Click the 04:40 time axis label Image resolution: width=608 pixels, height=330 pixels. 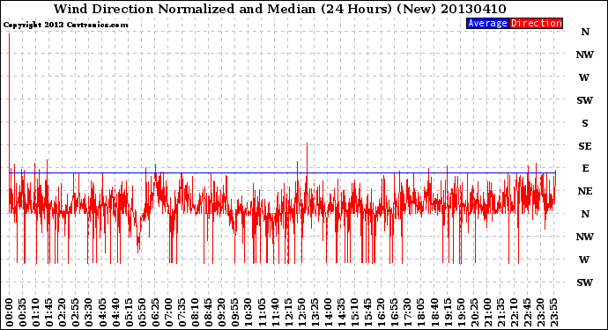(x=115, y=312)
